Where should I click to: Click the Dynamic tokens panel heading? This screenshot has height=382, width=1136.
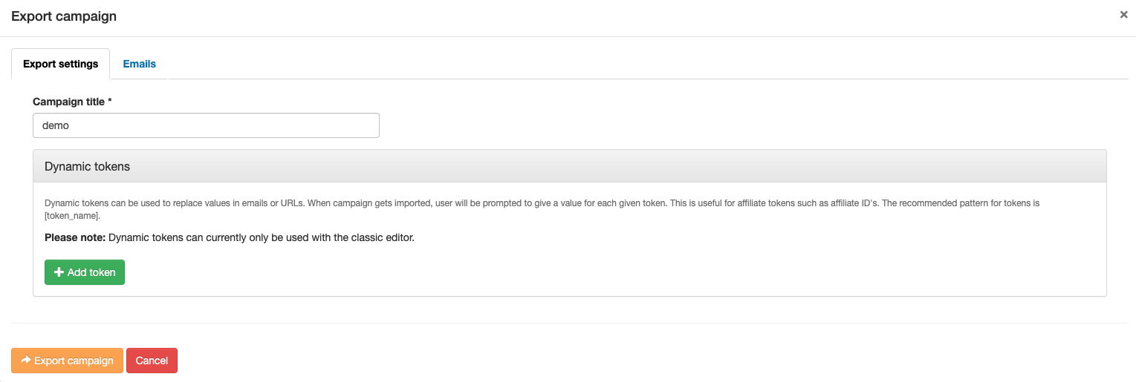(87, 167)
